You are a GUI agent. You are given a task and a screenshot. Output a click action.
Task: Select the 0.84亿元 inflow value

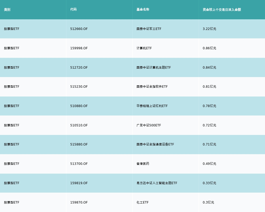[209, 68]
